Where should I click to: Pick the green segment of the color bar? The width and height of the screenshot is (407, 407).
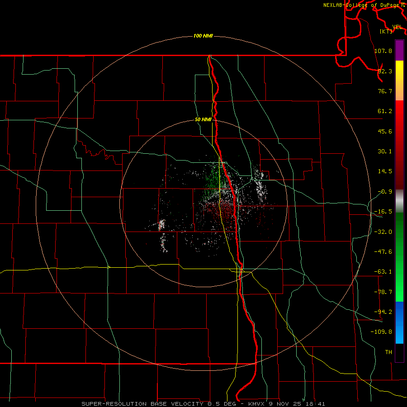399,257
